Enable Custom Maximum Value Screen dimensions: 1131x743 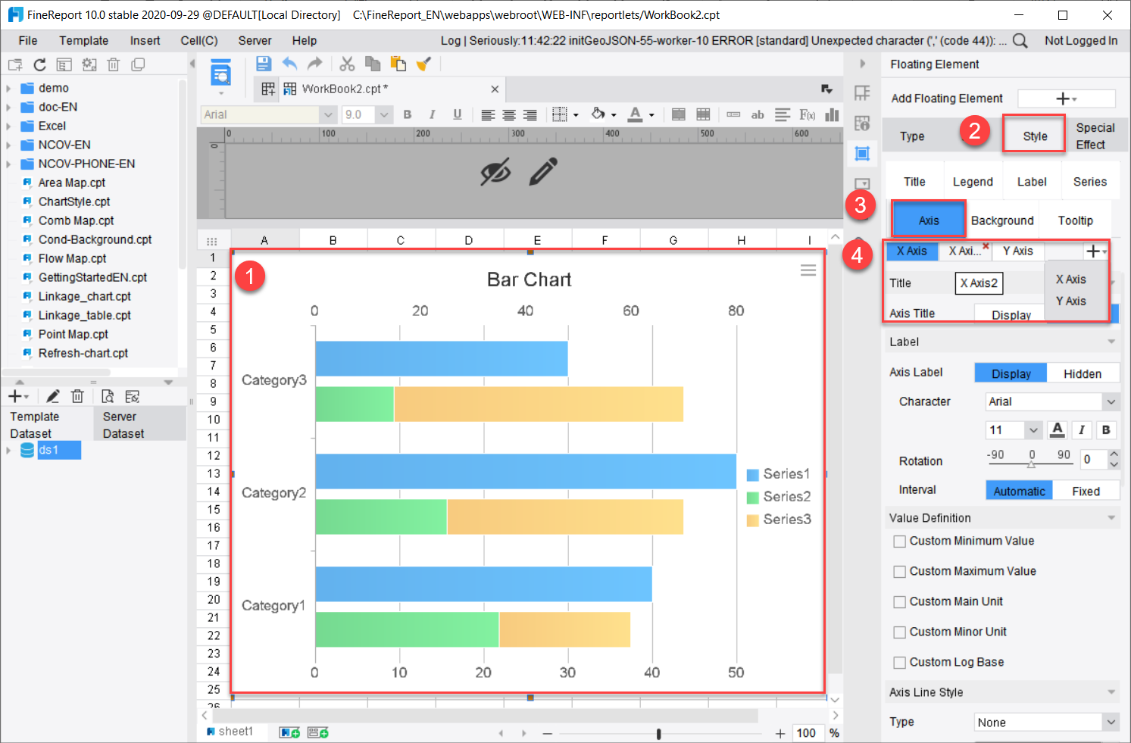click(x=899, y=571)
